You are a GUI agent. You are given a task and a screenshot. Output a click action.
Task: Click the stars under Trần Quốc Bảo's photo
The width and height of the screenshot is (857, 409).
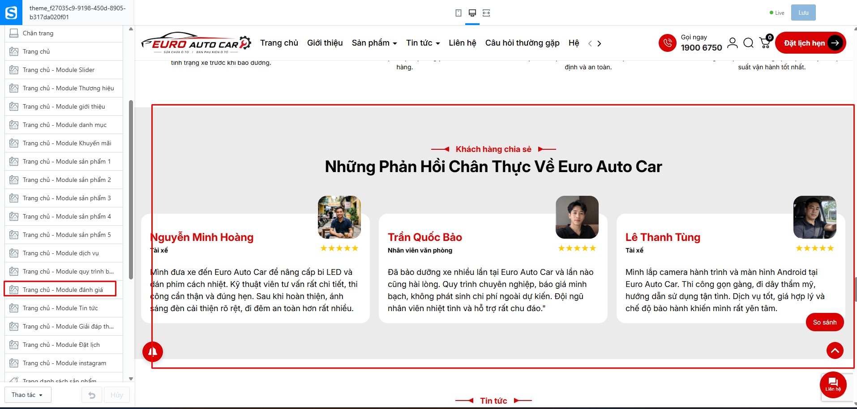pos(577,248)
